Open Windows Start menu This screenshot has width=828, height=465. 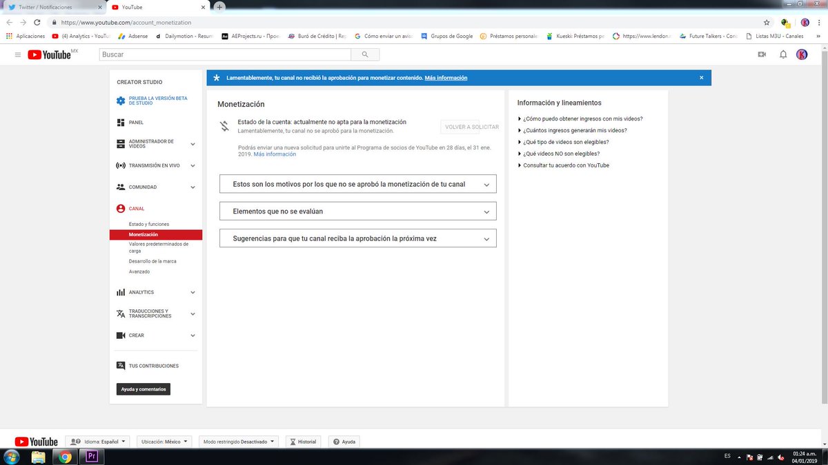click(12, 456)
